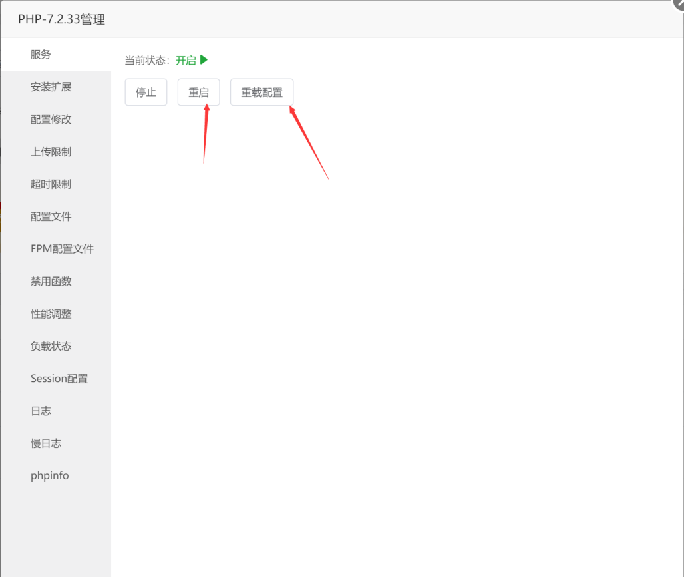Image resolution: width=684 pixels, height=577 pixels.
Task: Open the 安装扩展 (Install Extensions) section
Action: [x=51, y=87]
